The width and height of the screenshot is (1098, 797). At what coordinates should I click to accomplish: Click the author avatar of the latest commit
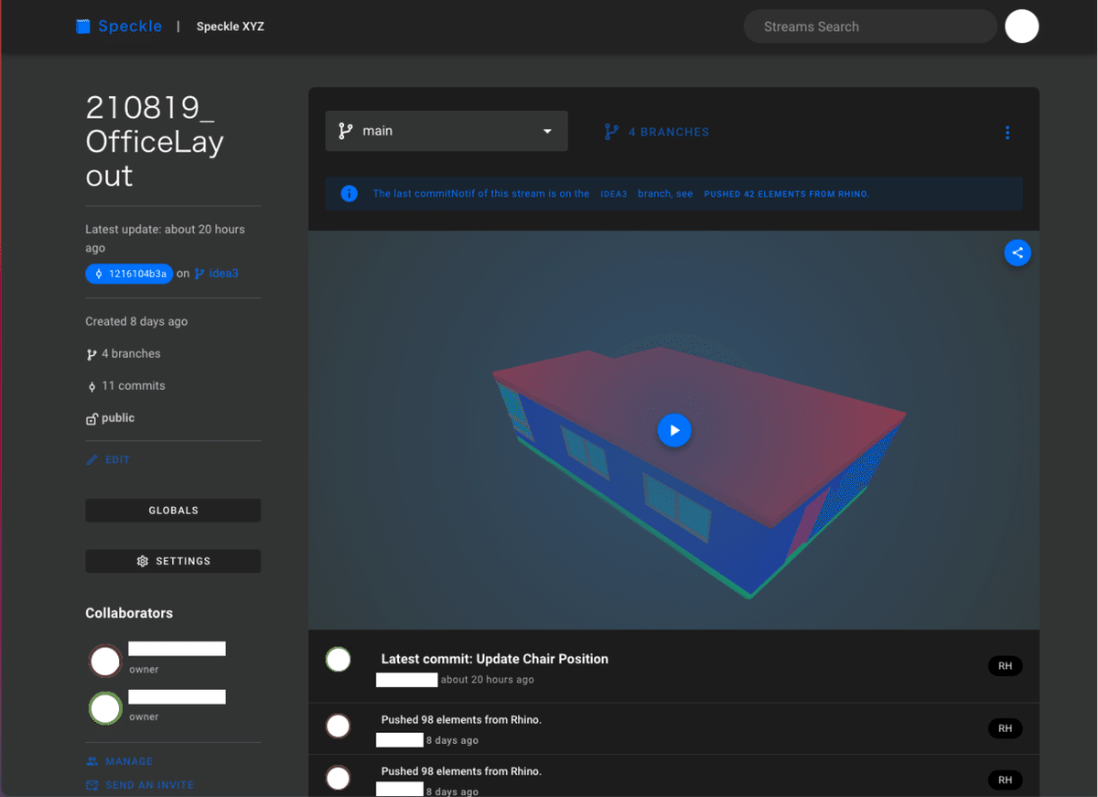[x=339, y=659]
